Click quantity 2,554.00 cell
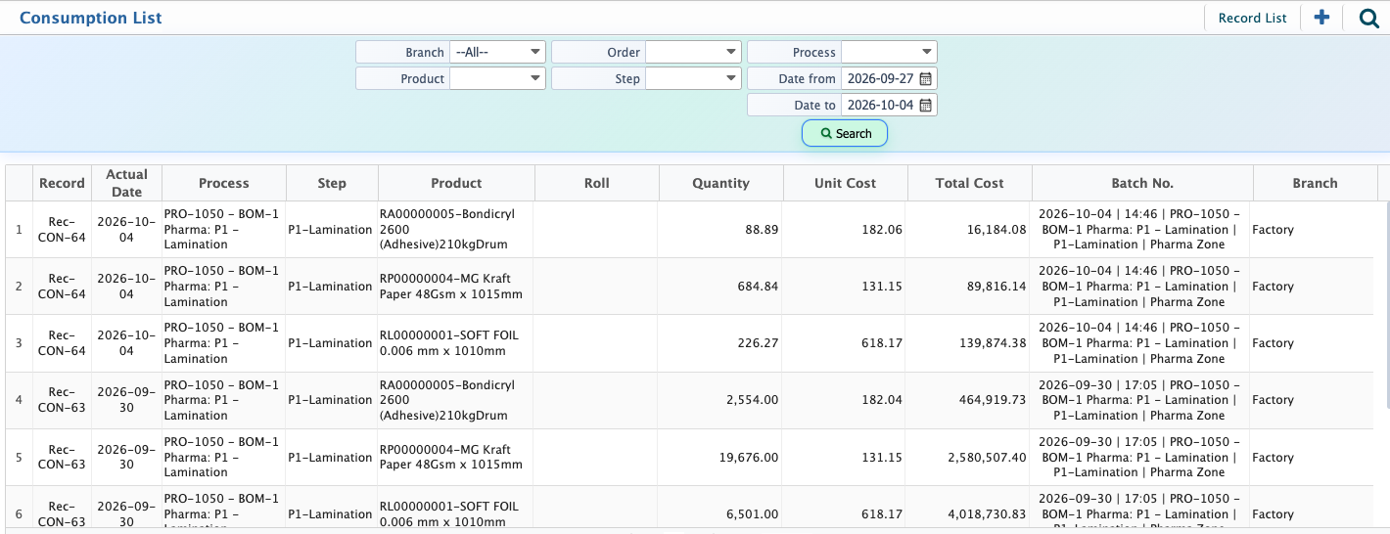The image size is (1390, 534). tap(753, 400)
